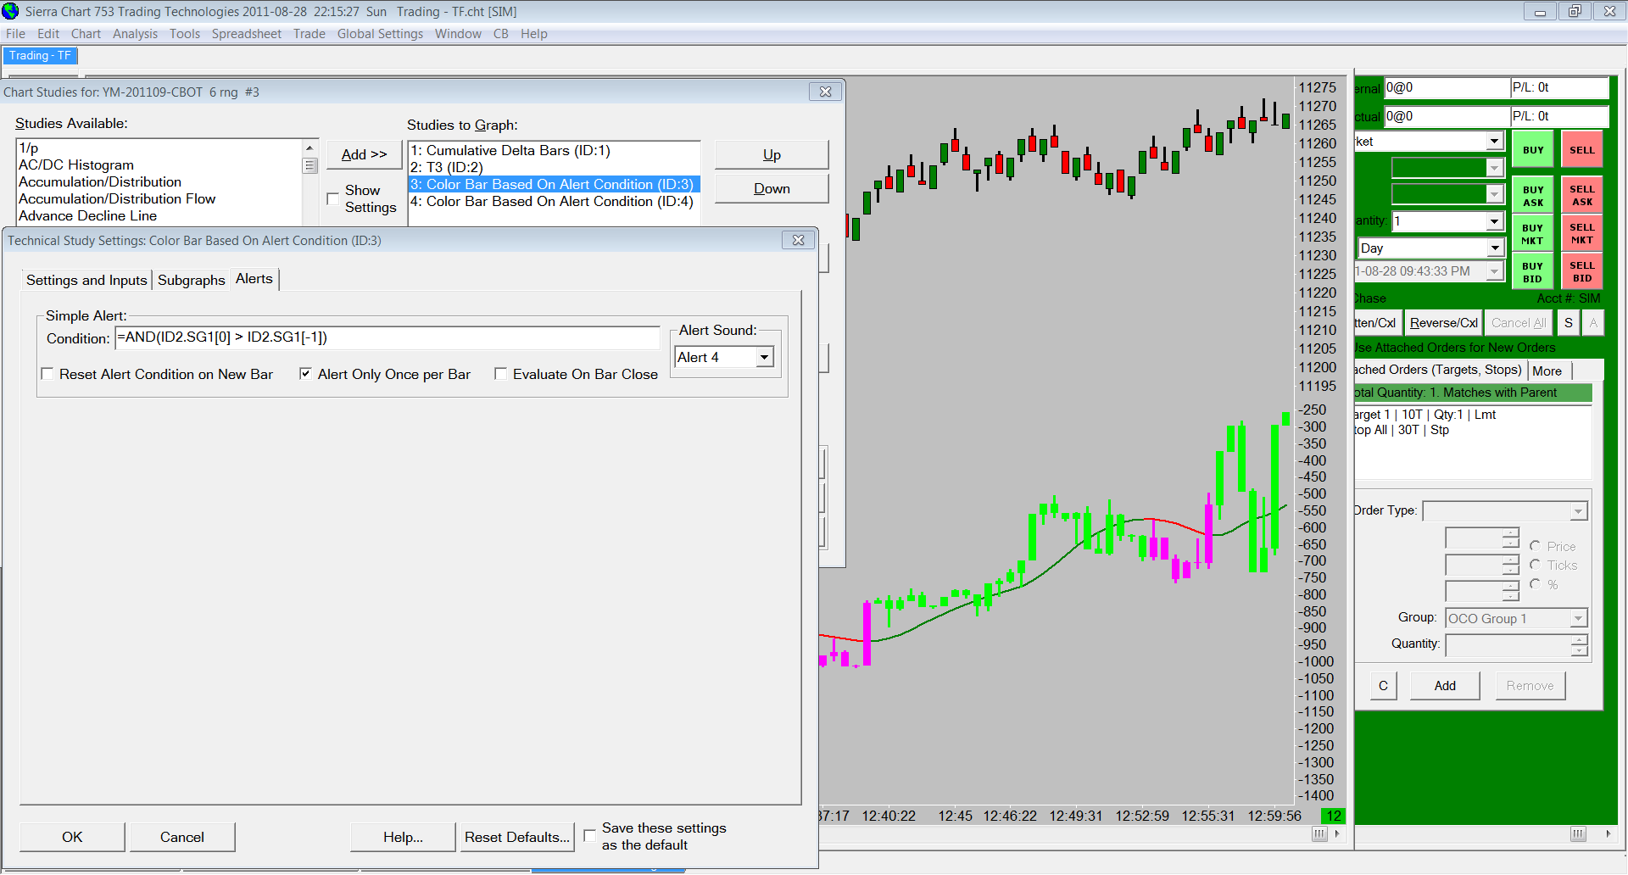
Task: Move study Down in list
Action: click(x=772, y=188)
